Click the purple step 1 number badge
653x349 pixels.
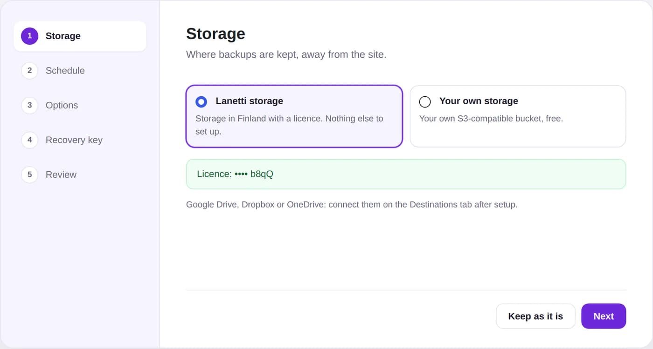[x=29, y=36]
